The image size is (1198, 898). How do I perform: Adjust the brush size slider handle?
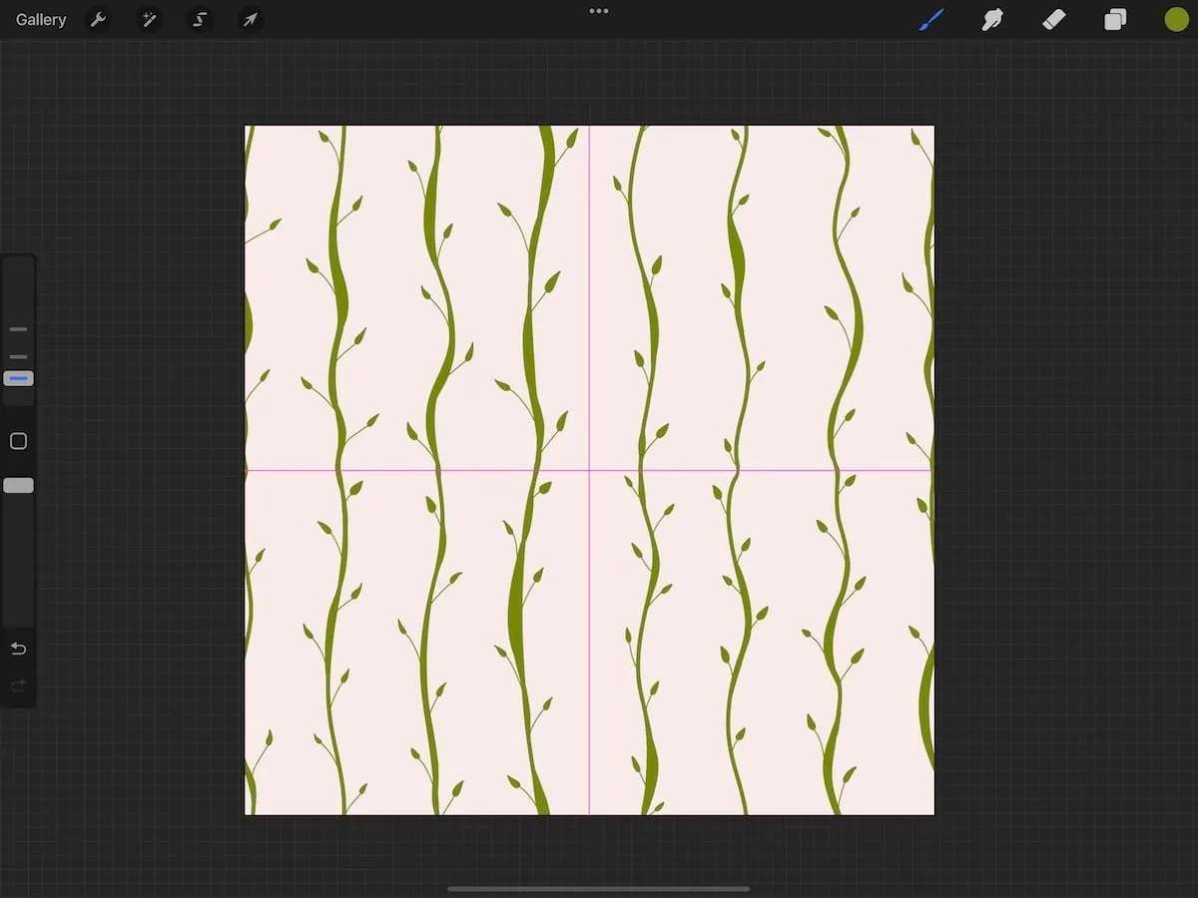coord(18,378)
